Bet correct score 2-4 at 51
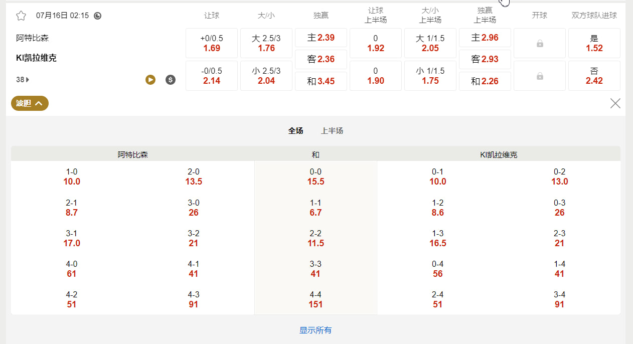 click(438, 299)
